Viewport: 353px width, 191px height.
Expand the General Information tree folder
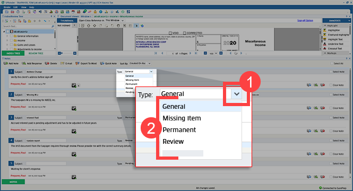(x=7, y=36)
